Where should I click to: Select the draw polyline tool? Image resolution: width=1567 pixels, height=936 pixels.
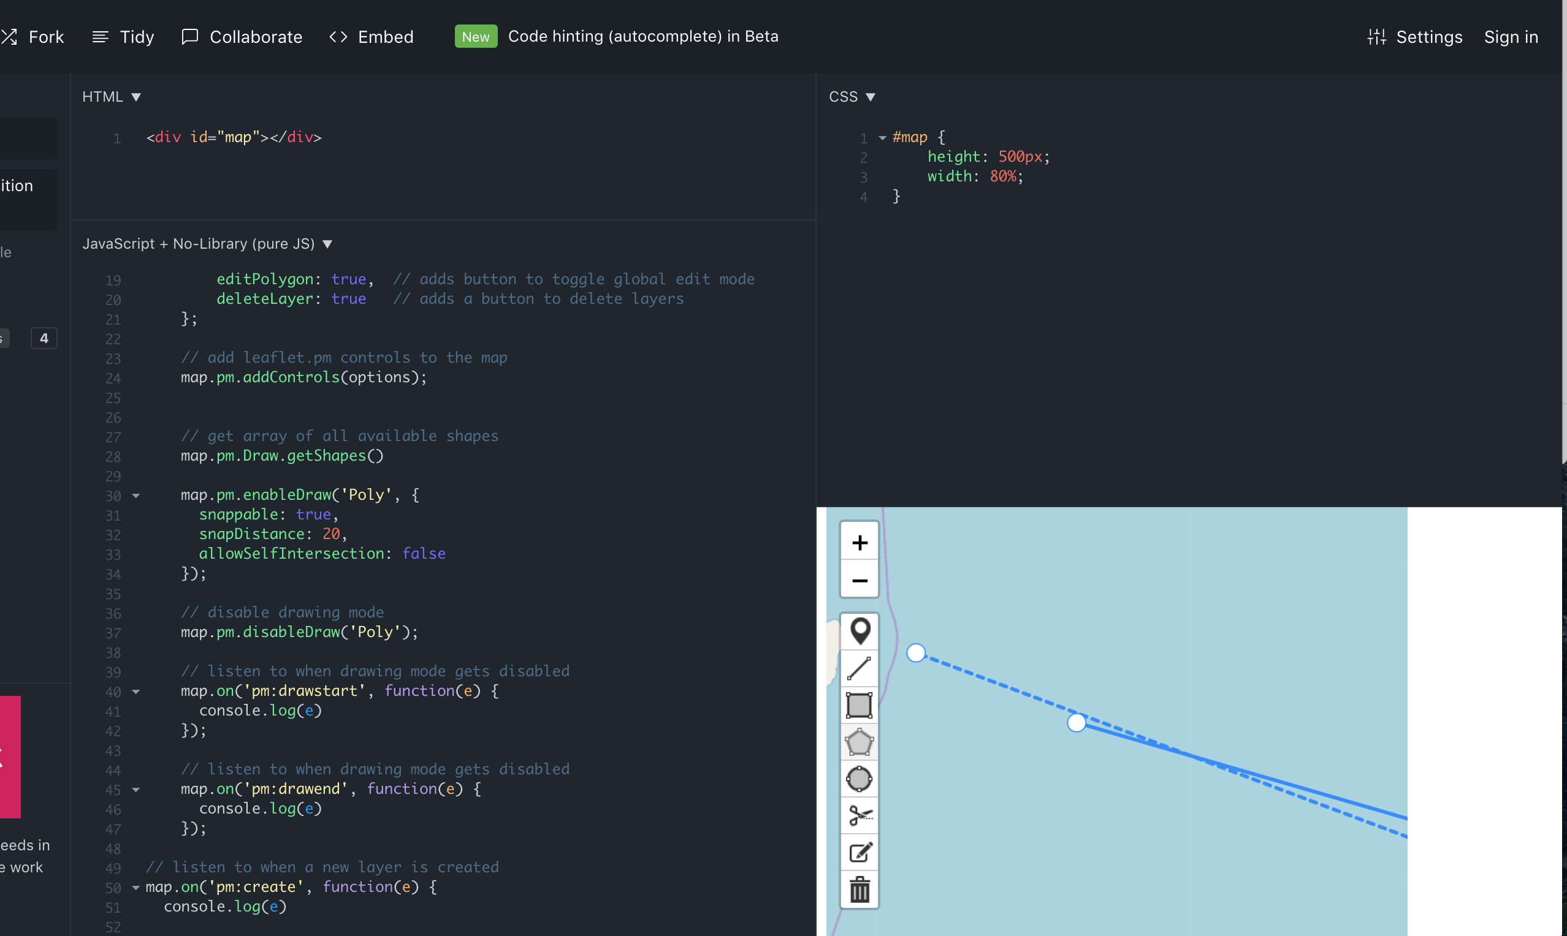click(x=859, y=668)
